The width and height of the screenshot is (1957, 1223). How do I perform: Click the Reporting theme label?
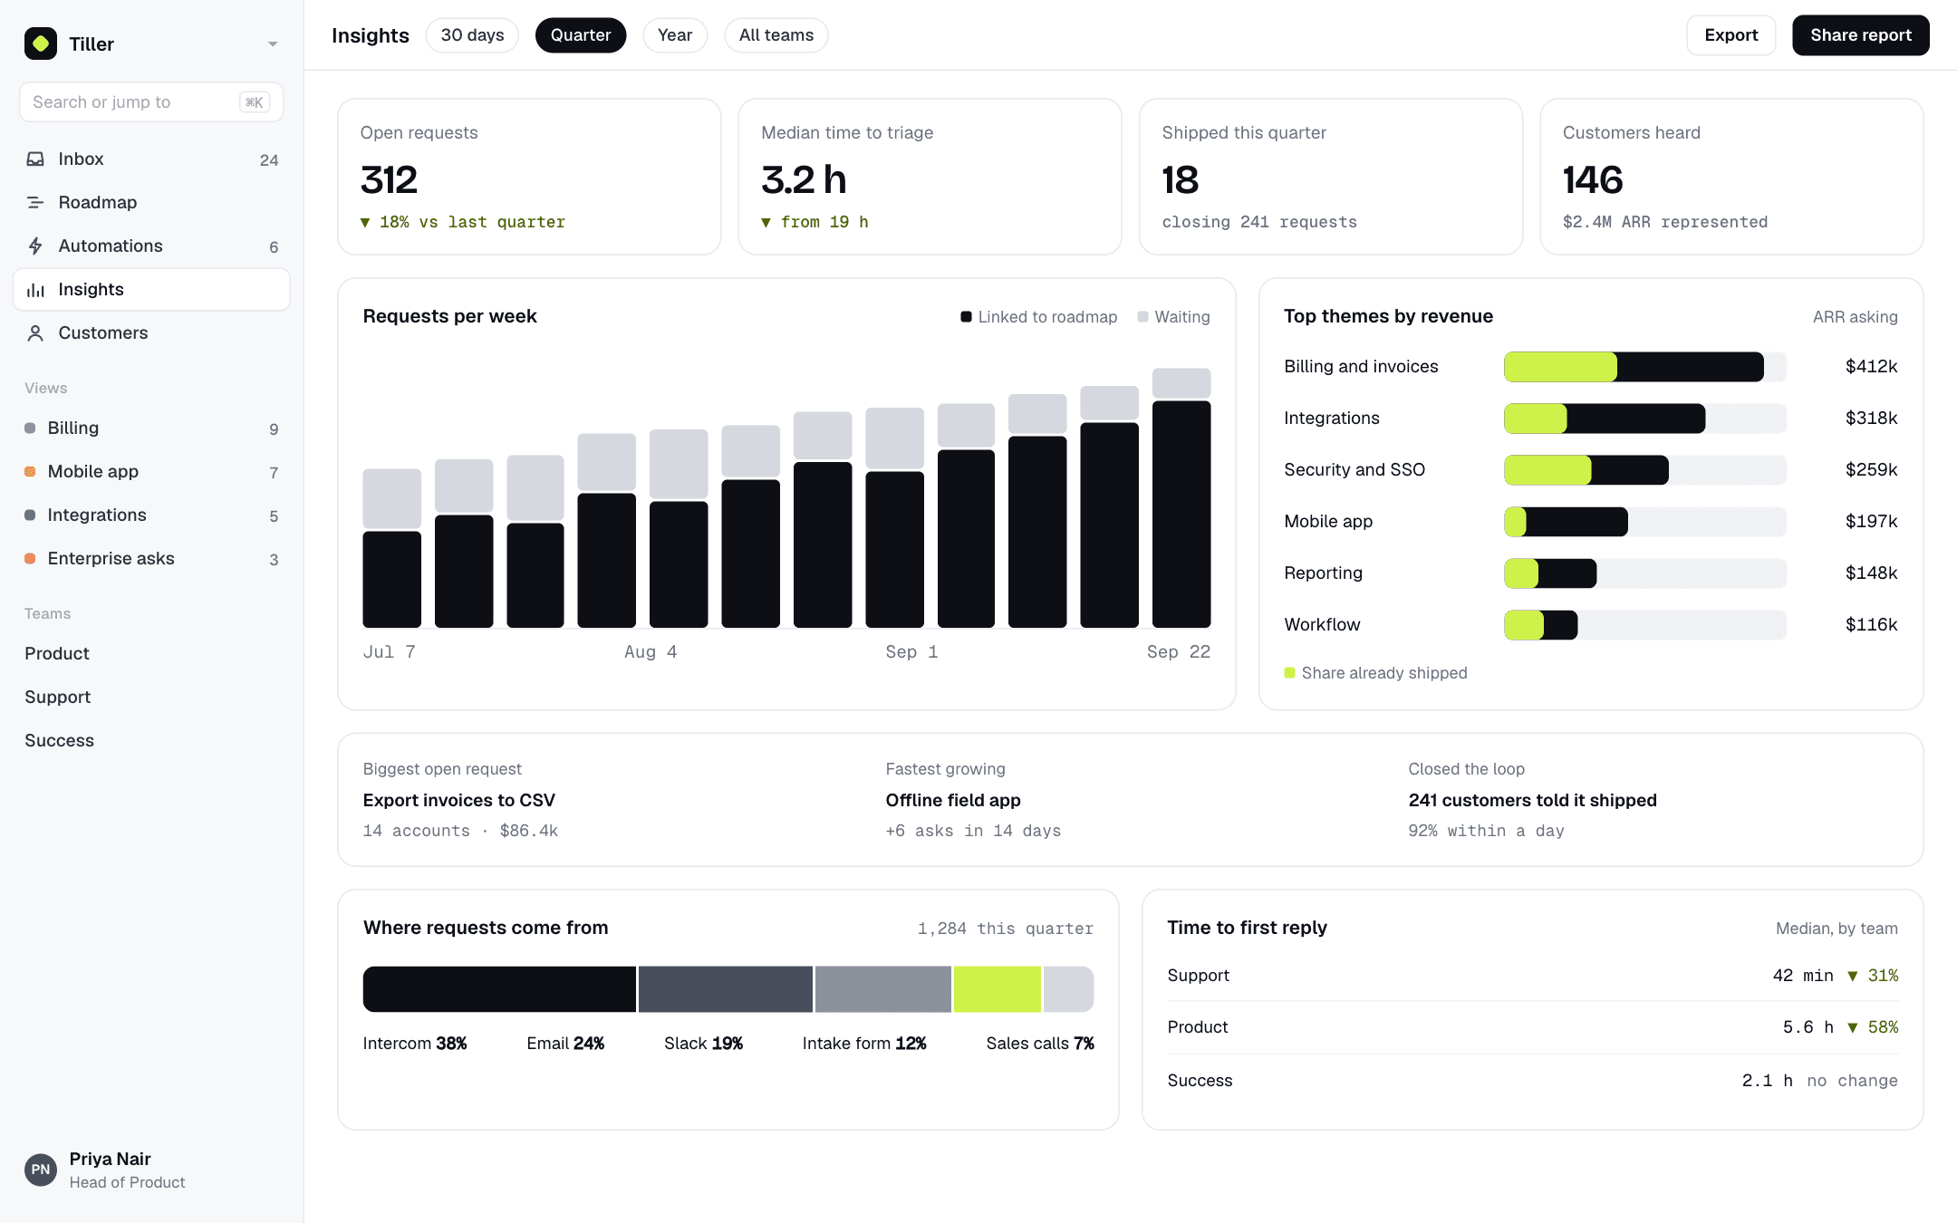coord(1324,573)
